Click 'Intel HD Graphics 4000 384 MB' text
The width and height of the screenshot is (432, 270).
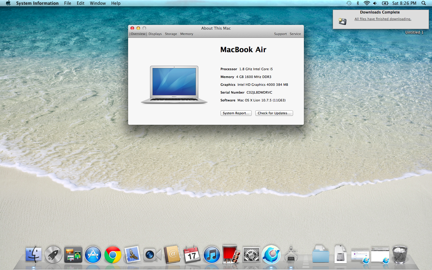coord(263,85)
